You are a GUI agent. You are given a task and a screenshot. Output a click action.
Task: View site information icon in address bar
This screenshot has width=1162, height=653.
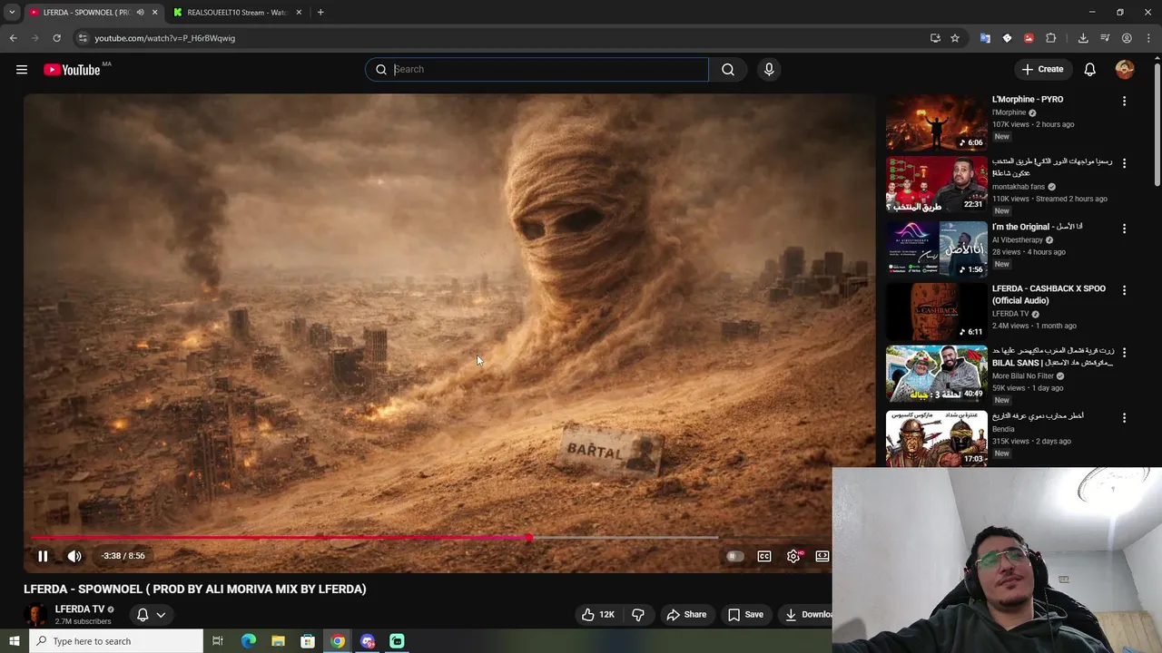(x=83, y=38)
